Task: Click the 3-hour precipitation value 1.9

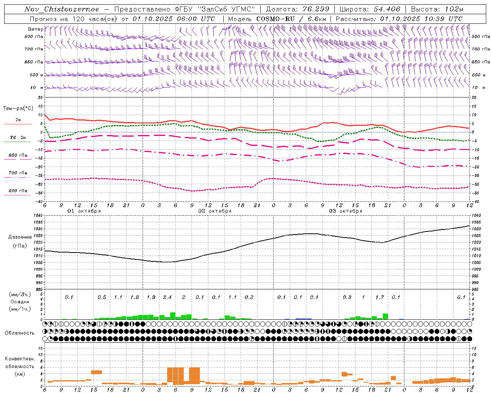Action: pos(151,297)
